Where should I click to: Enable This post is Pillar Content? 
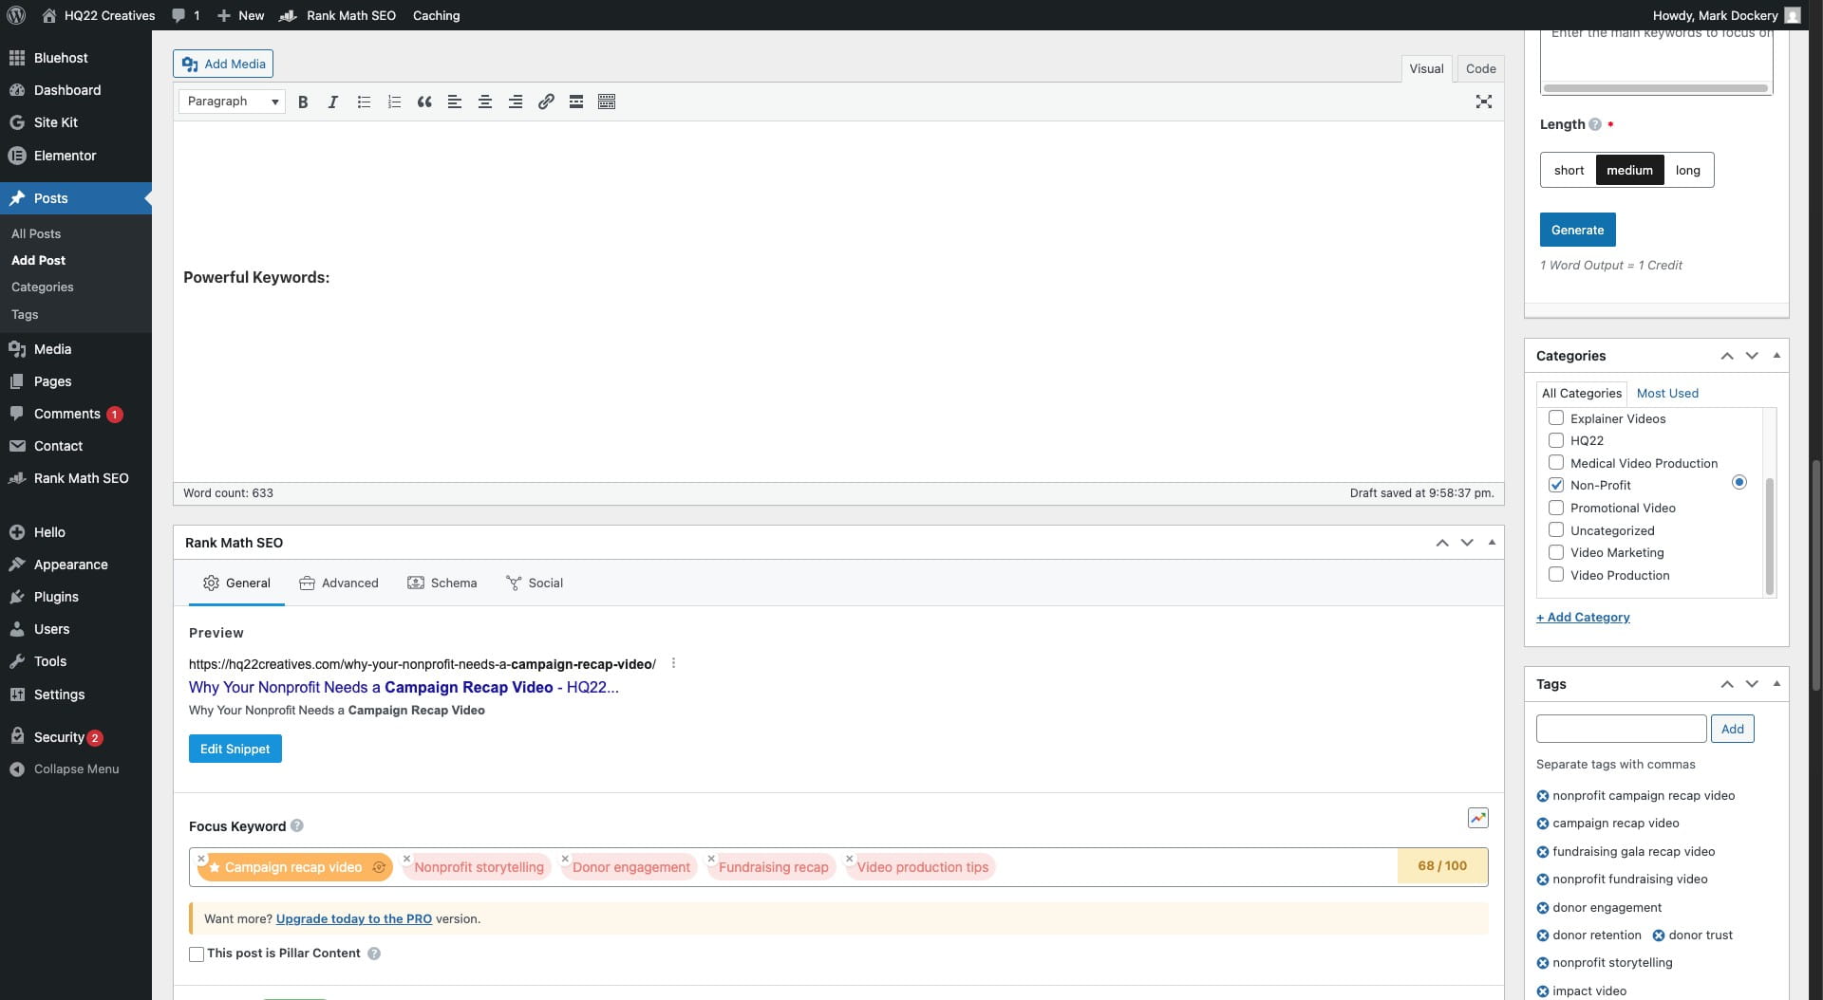pos(197,954)
